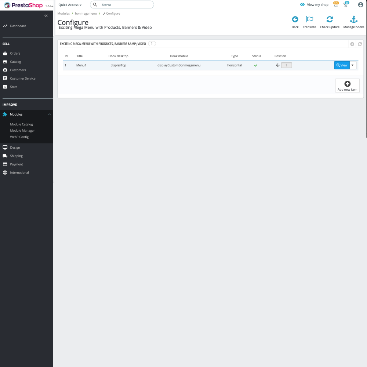Toggle the green status check for Menu1
The image size is (367, 367).
pos(256,65)
